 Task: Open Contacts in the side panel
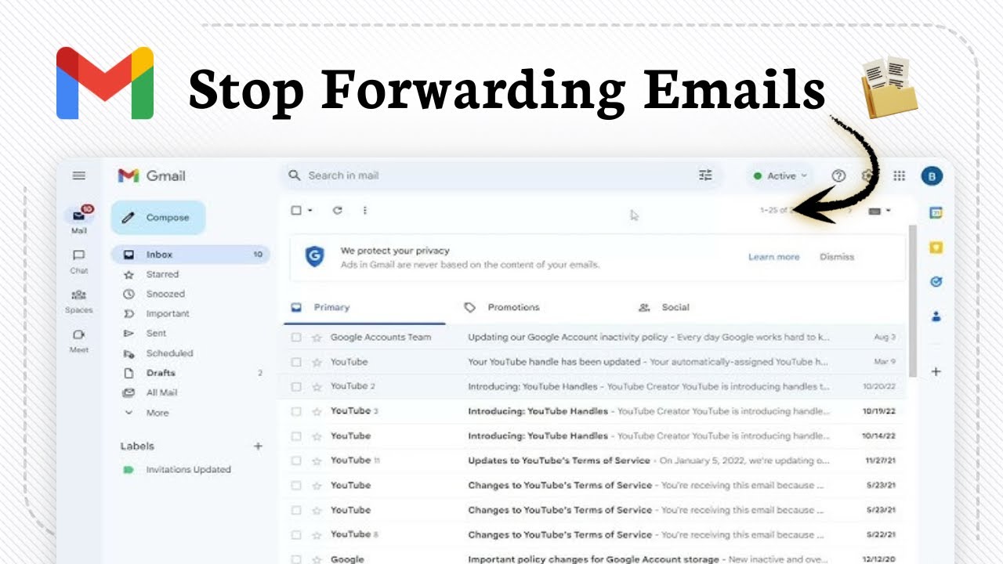pyautogui.click(x=936, y=317)
